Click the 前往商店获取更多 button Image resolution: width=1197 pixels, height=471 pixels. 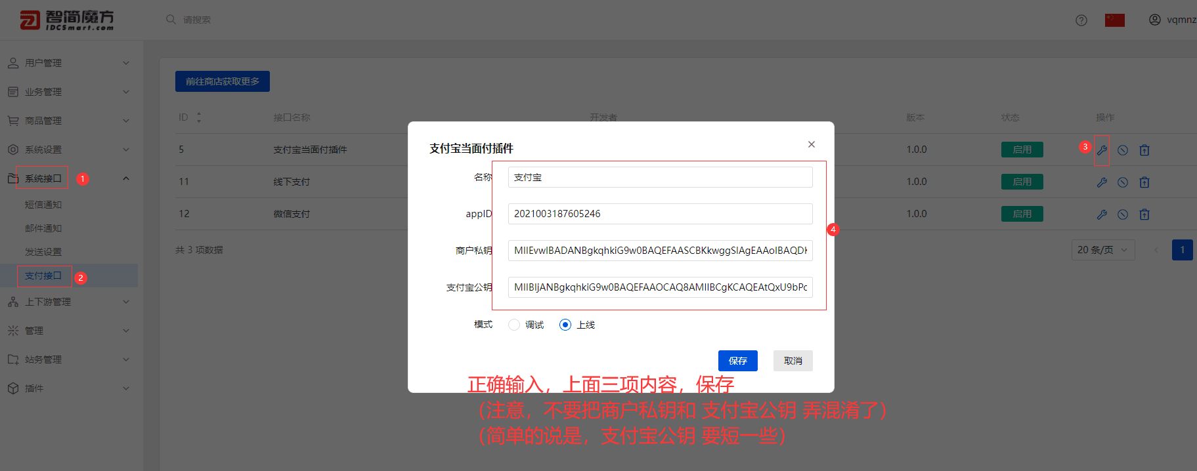click(x=223, y=81)
